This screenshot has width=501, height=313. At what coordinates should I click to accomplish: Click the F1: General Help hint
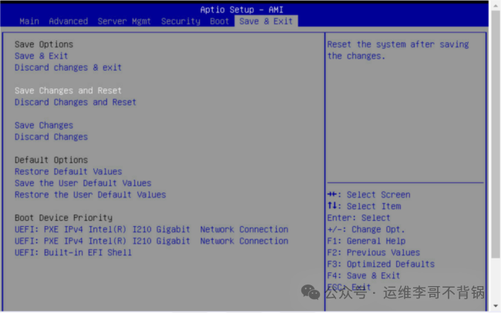(x=366, y=241)
